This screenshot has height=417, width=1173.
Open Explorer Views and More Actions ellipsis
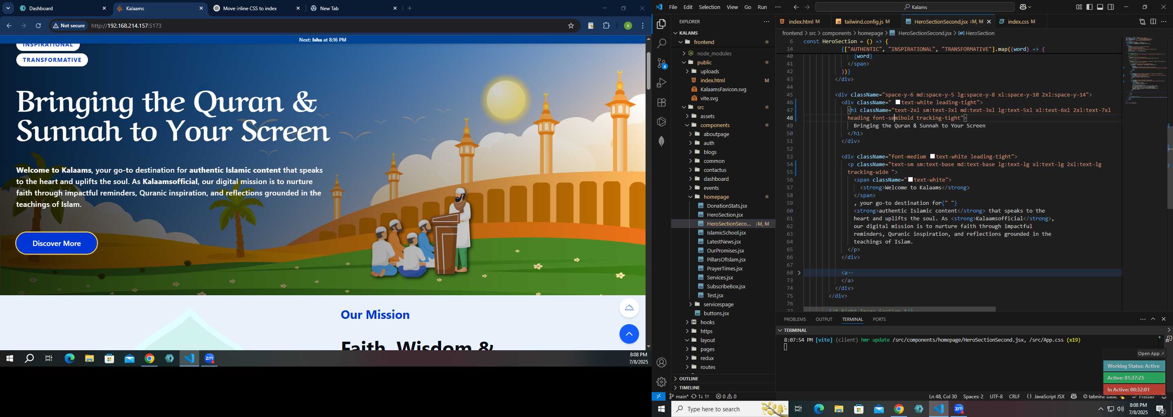pos(767,22)
